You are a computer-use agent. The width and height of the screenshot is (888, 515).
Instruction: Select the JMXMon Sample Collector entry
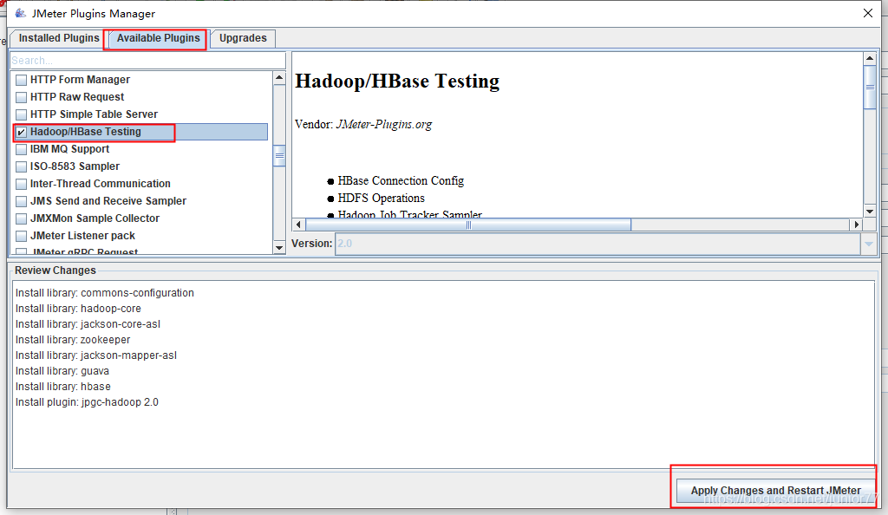click(x=95, y=218)
